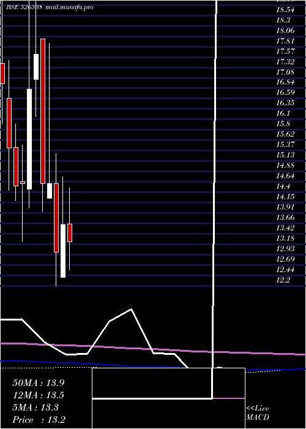Select the 12.44 price axis label

[285, 270]
